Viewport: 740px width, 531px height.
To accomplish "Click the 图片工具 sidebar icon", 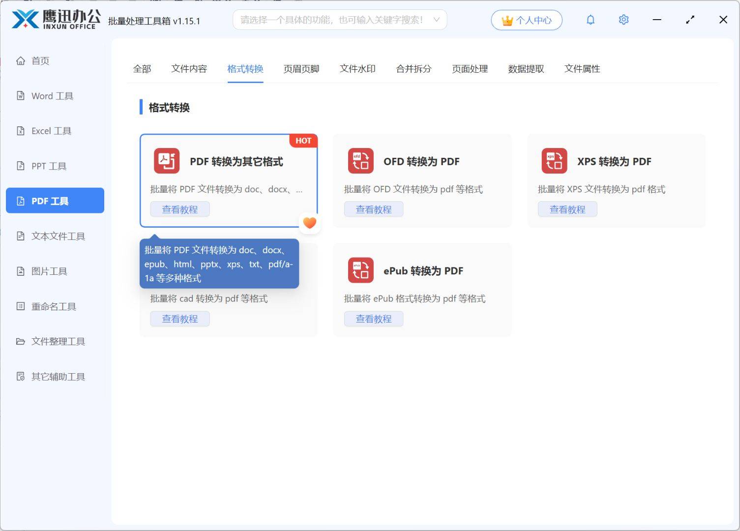I will [21, 271].
